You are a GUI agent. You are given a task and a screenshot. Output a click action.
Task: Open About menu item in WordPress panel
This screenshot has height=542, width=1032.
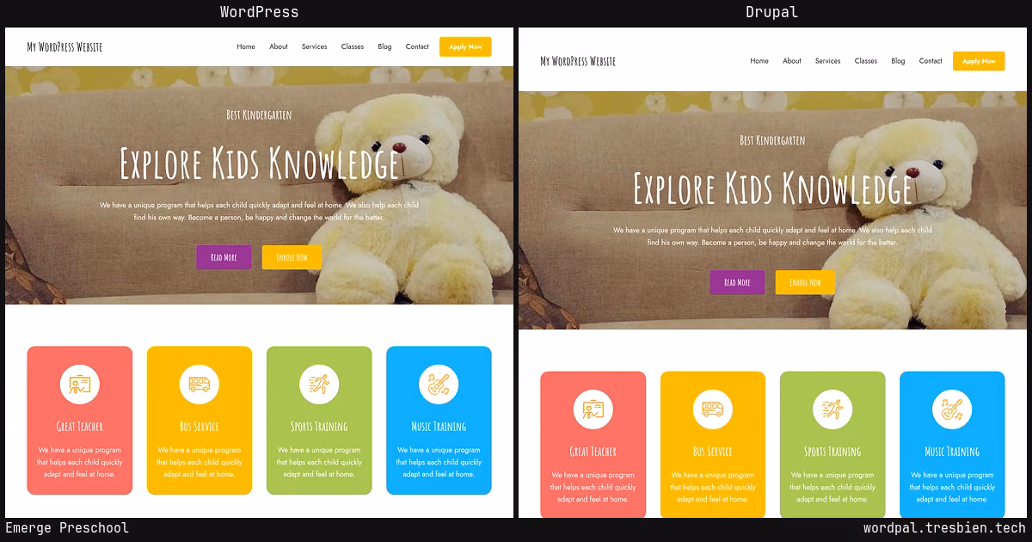pos(279,46)
